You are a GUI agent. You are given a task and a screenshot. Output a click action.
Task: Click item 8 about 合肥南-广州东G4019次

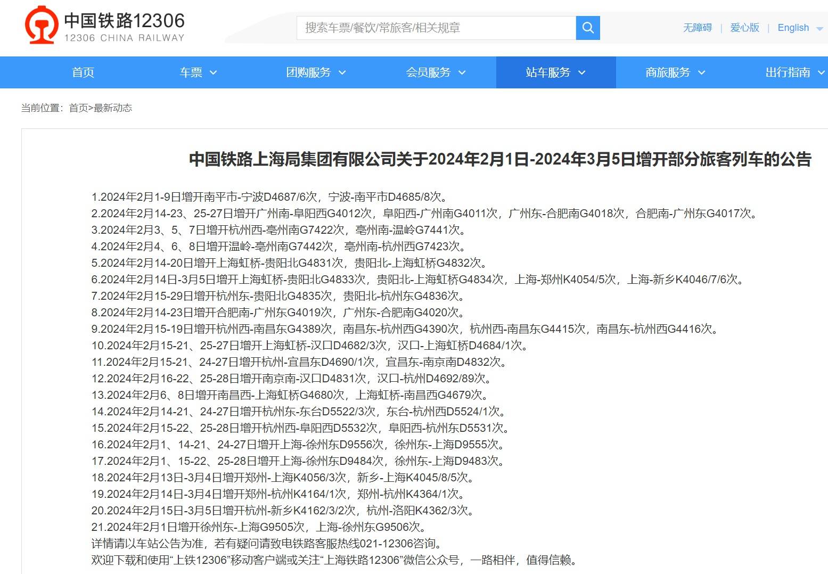[278, 313]
